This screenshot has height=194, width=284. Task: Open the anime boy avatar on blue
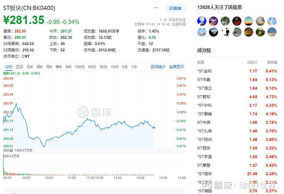[x=202, y=21]
